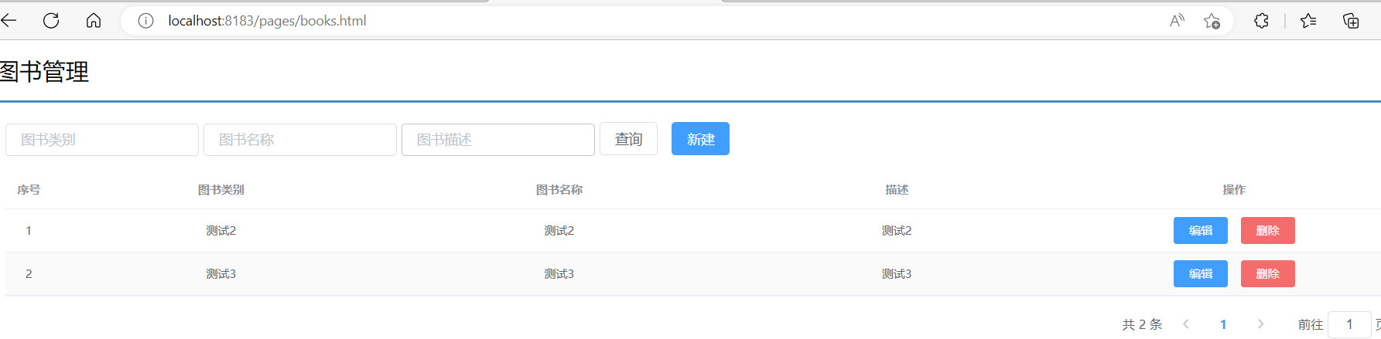
Task: Open Favorites list icon
Action: (x=1308, y=21)
